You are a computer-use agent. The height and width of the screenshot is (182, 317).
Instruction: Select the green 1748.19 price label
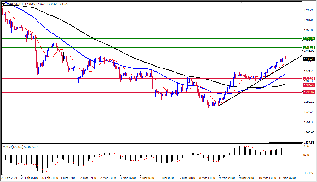tap(309, 48)
